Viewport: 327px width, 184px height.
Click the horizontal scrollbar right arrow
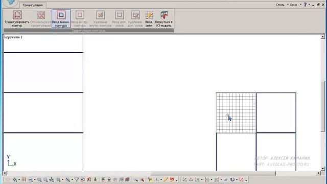click(x=318, y=173)
